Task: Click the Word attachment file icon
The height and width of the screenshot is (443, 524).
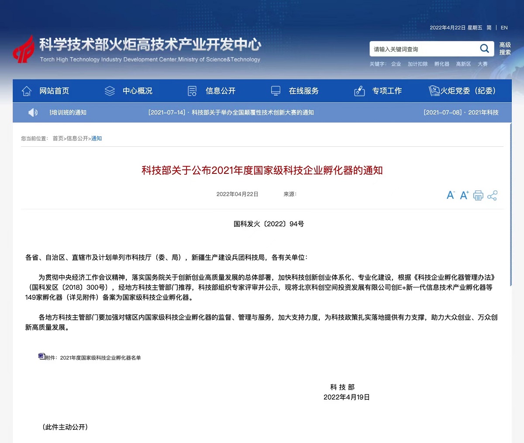Action: tap(41, 356)
